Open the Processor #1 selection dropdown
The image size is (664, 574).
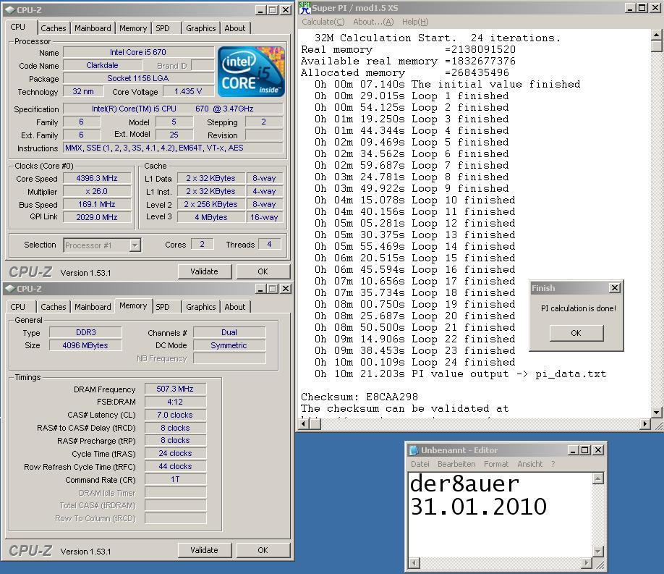[135, 245]
